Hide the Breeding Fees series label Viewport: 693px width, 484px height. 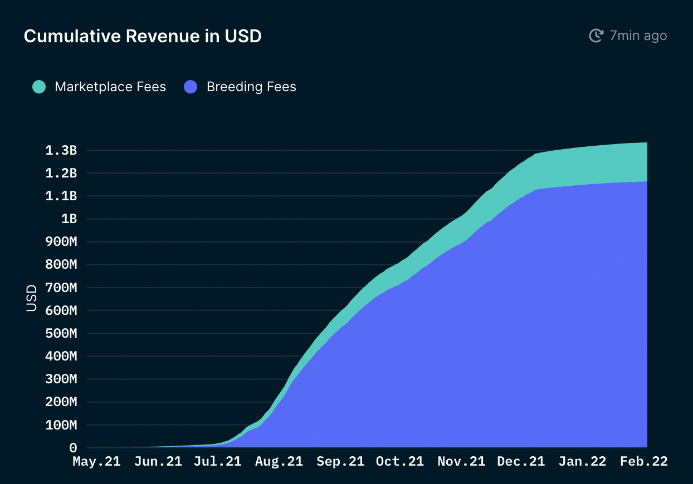[x=251, y=87]
